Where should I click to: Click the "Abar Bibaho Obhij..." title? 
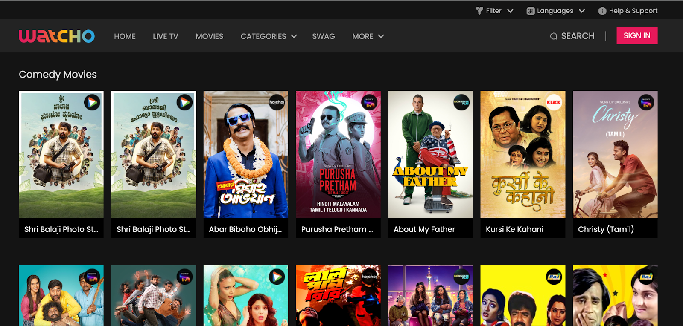[x=245, y=229]
